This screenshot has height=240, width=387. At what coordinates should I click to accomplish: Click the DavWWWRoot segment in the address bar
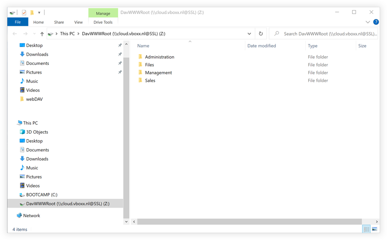123,33
